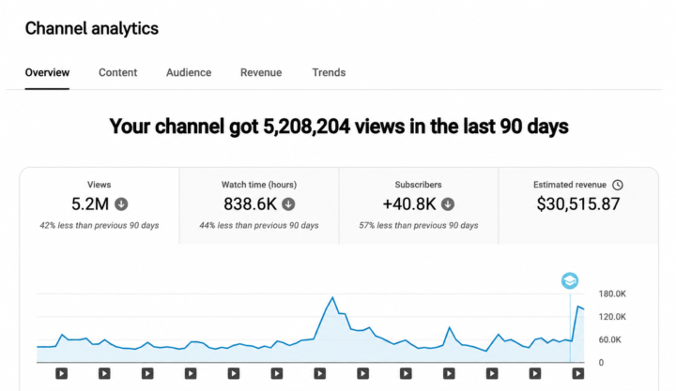Click the "Channel analytics" page title
Image resolution: width=676 pixels, height=391 pixels.
[92, 29]
